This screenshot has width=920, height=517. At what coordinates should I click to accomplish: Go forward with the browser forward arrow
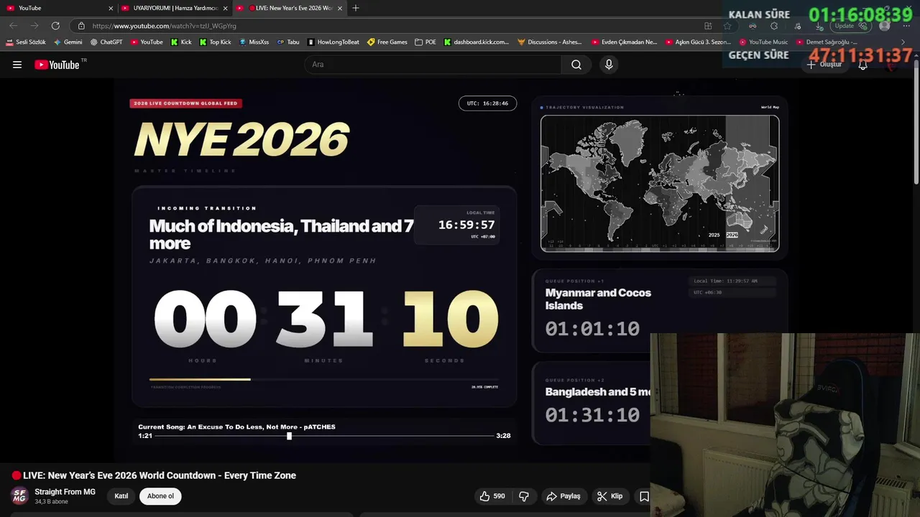click(x=34, y=26)
